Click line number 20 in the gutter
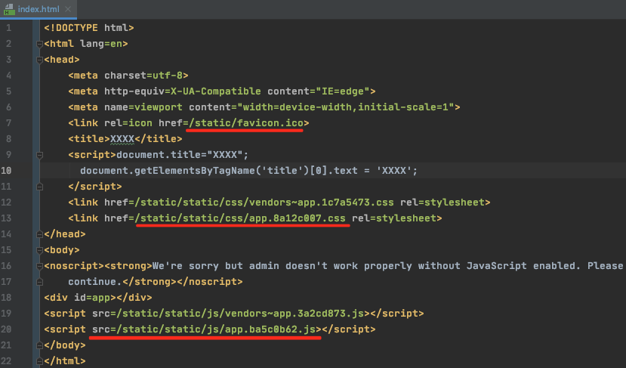 click(x=6, y=329)
